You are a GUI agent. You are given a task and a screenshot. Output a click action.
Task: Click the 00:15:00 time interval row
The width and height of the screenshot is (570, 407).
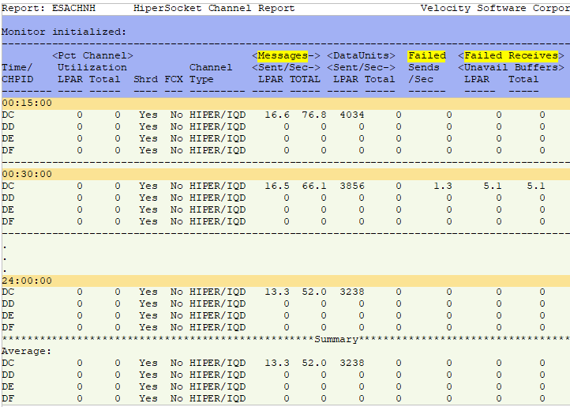pos(27,103)
